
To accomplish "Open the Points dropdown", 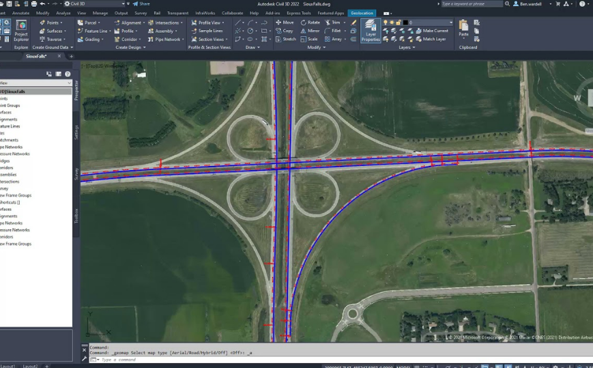I will click(x=51, y=23).
